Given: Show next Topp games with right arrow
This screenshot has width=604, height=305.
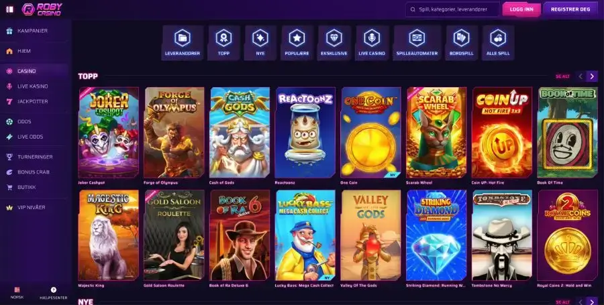Looking at the screenshot, I should (x=592, y=76).
